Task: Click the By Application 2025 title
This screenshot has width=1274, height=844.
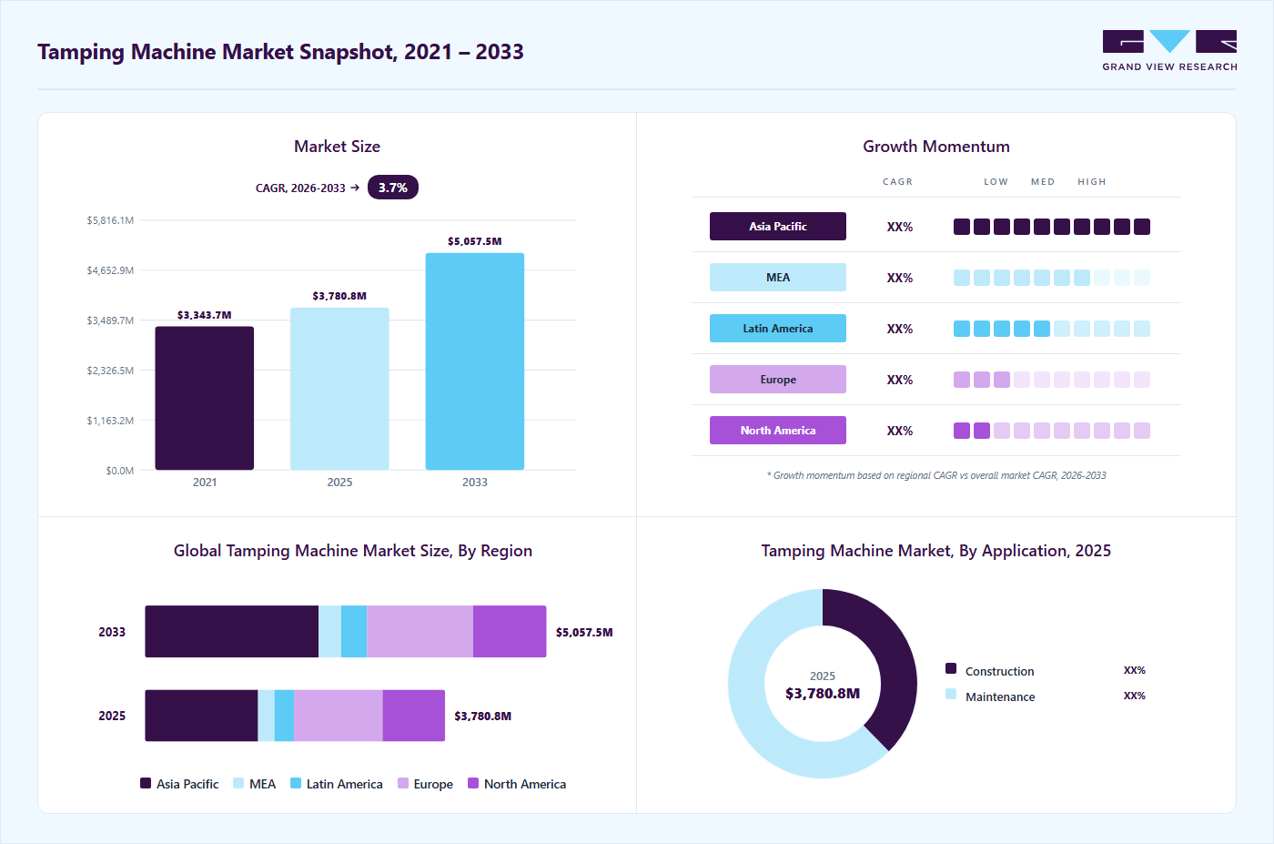Action: click(x=936, y=551)
